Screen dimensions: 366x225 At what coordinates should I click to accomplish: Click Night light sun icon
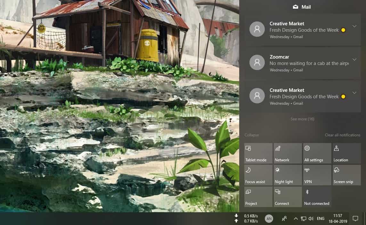[277, 170]
